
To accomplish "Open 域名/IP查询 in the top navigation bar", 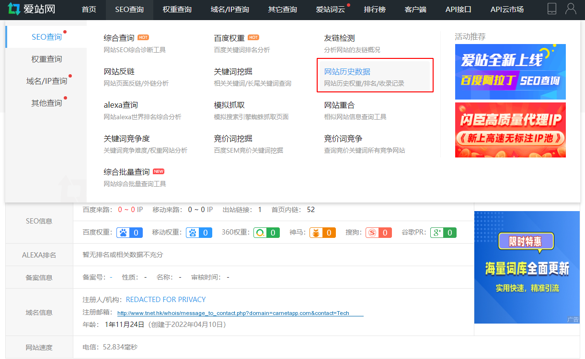I will [x=230, y=9].
